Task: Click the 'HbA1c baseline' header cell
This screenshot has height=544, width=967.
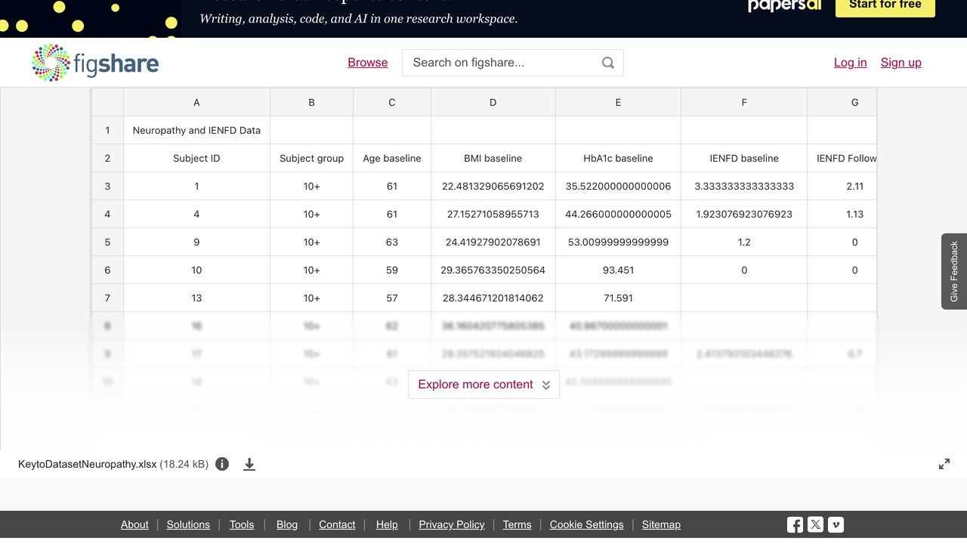Action: [x=618, y=158]
